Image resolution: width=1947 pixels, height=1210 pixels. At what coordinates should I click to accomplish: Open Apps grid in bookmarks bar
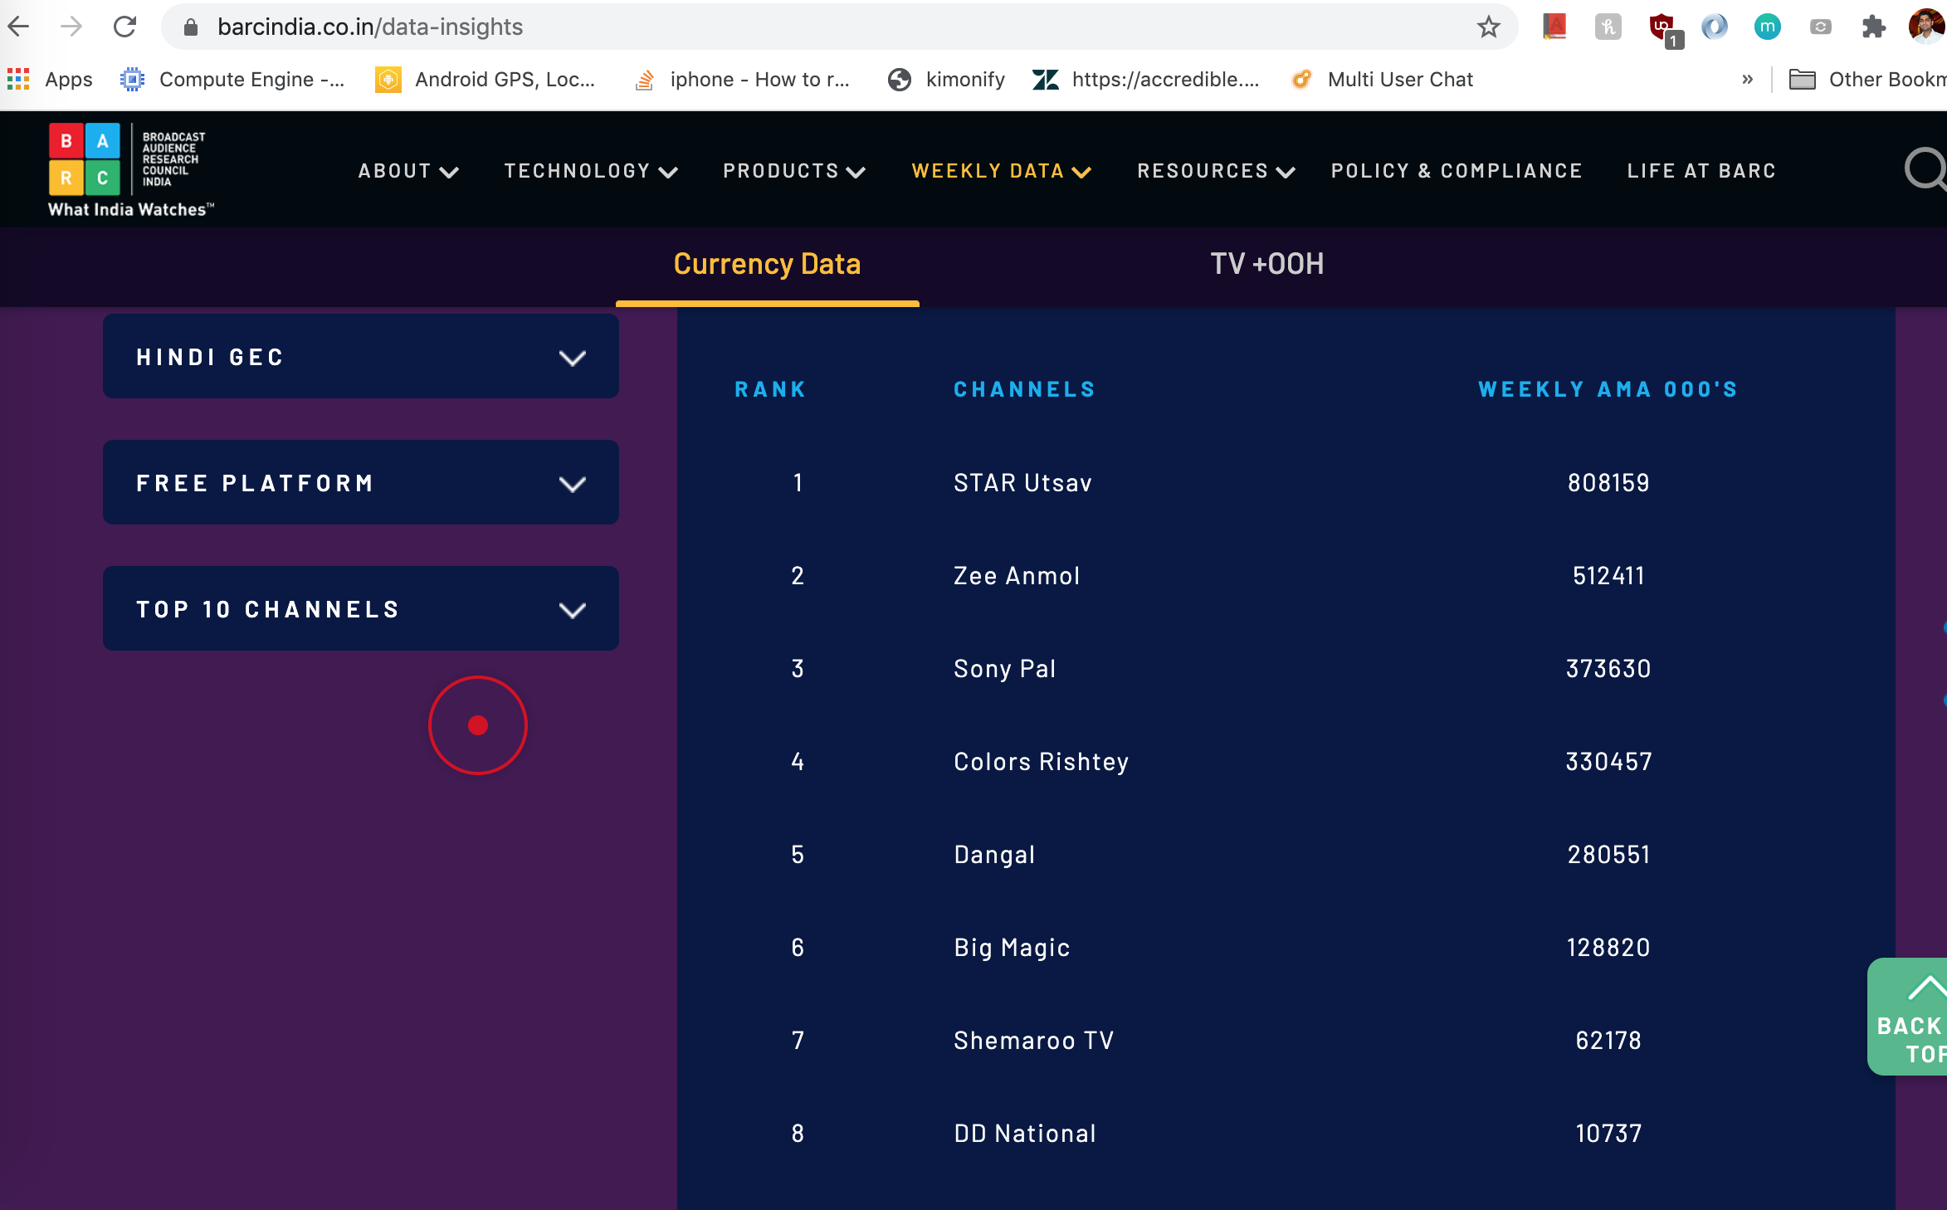pyautogui.click(x=19, y=80)
